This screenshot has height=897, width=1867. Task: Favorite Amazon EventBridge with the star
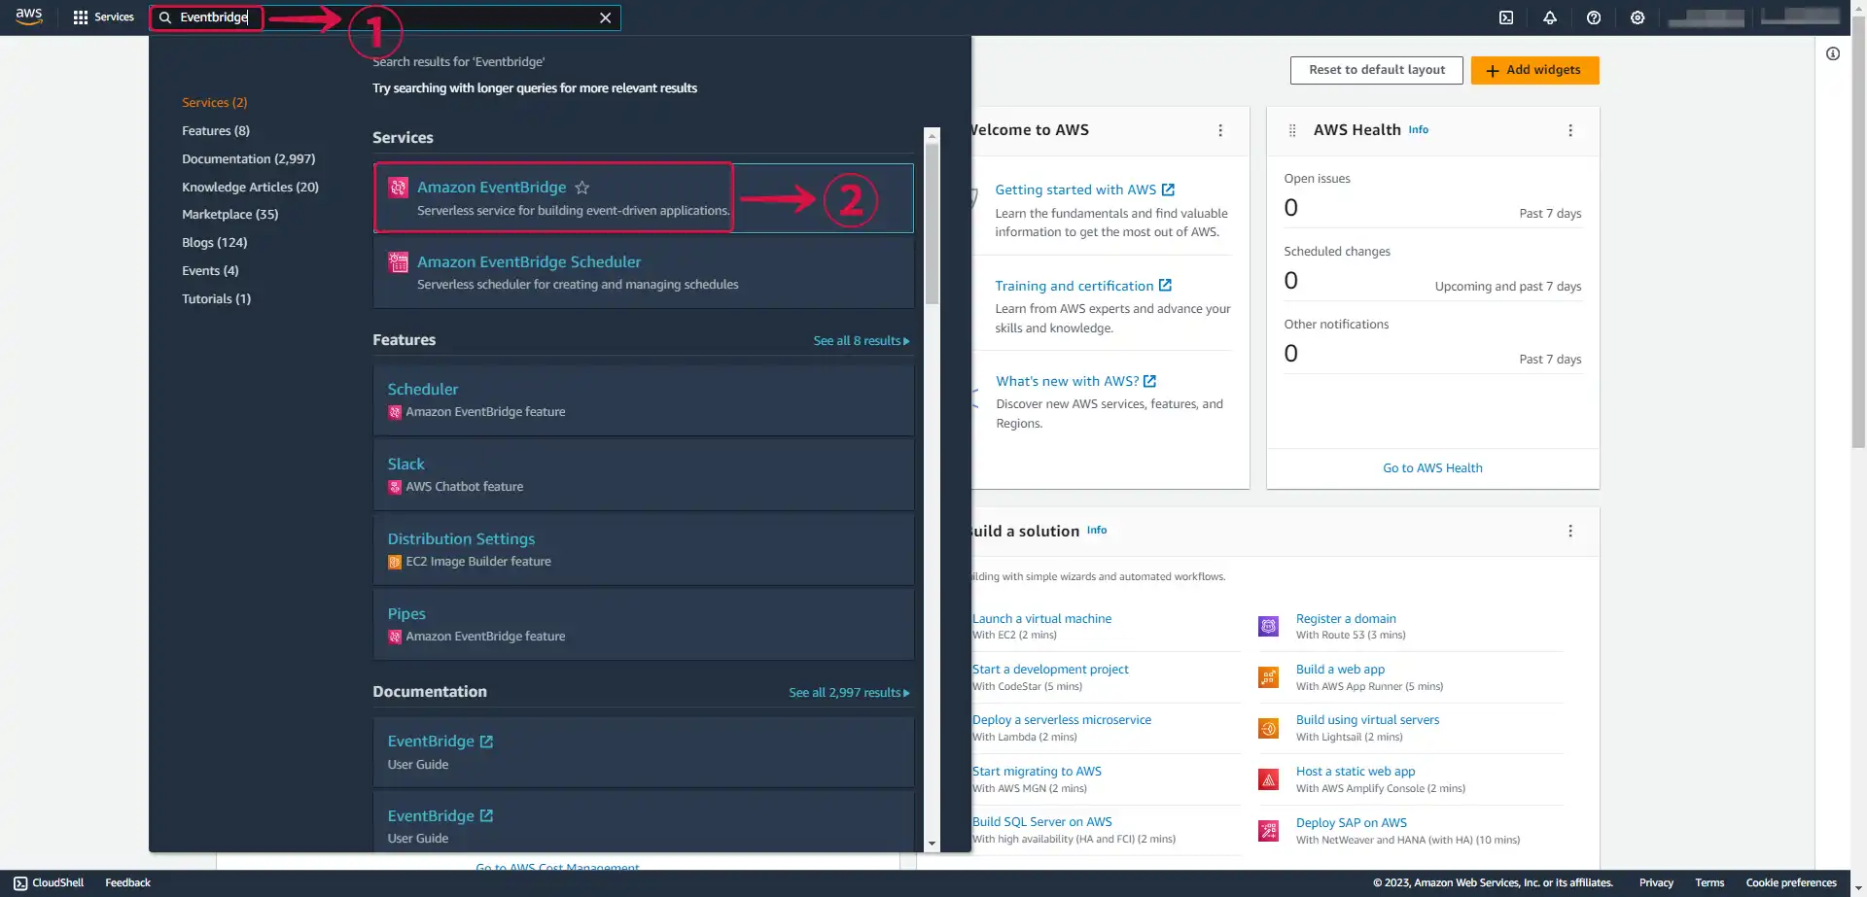coord(582,188)
